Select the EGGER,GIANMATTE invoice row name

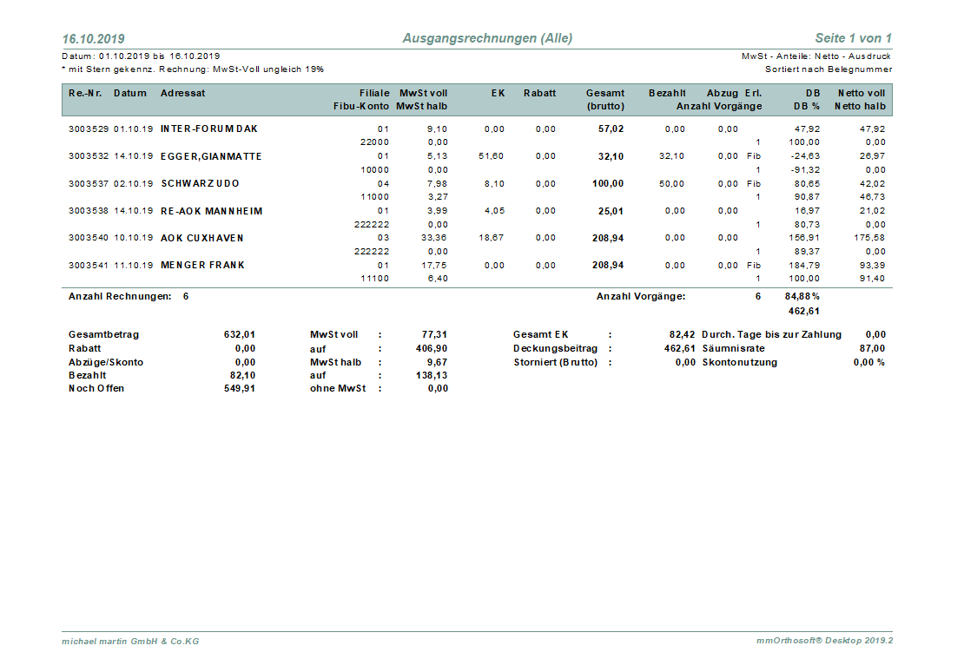point(211,156)
